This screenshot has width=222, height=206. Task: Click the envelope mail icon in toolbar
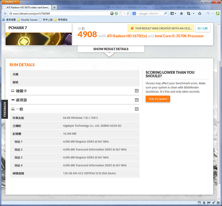200,14
